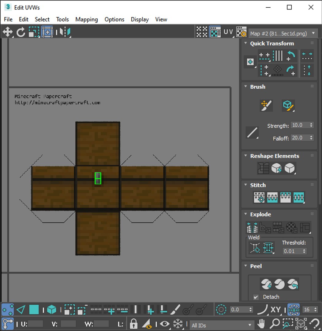Collapse the Reshape Elements rollout
The height and width of the screenshot is (331, 322).
(245, 156)
